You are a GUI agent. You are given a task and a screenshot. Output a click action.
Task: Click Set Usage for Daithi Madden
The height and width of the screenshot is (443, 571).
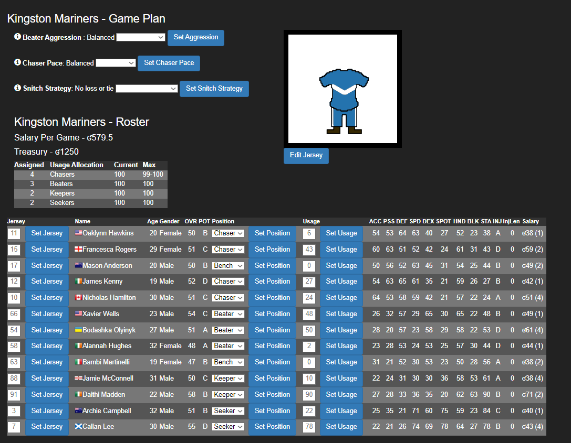(341, 394)
